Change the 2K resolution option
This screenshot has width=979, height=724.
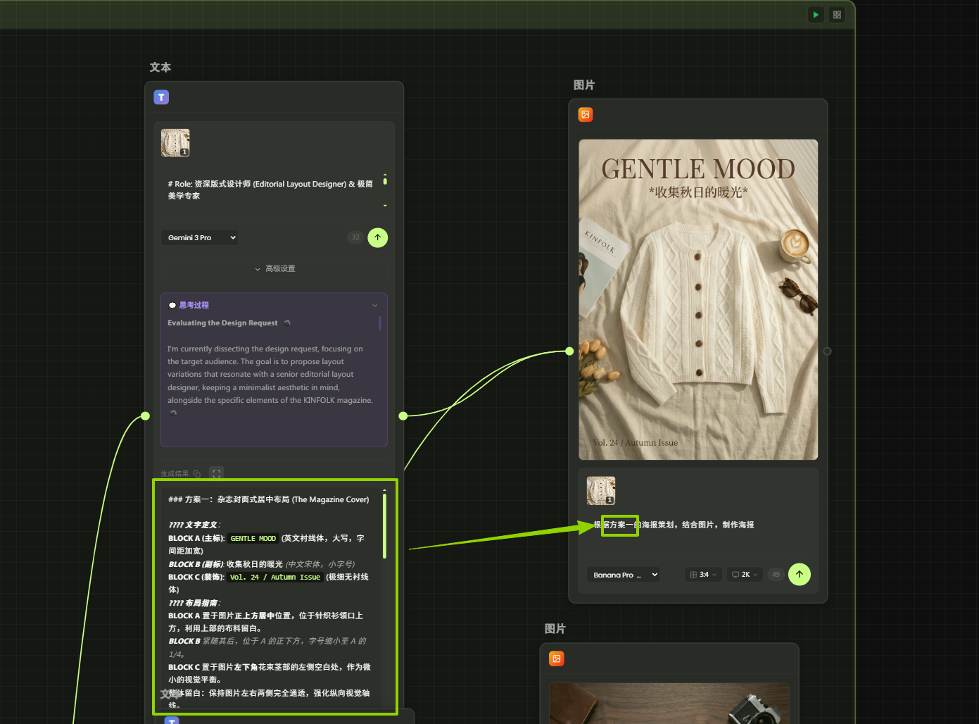(x=745, y=575)
